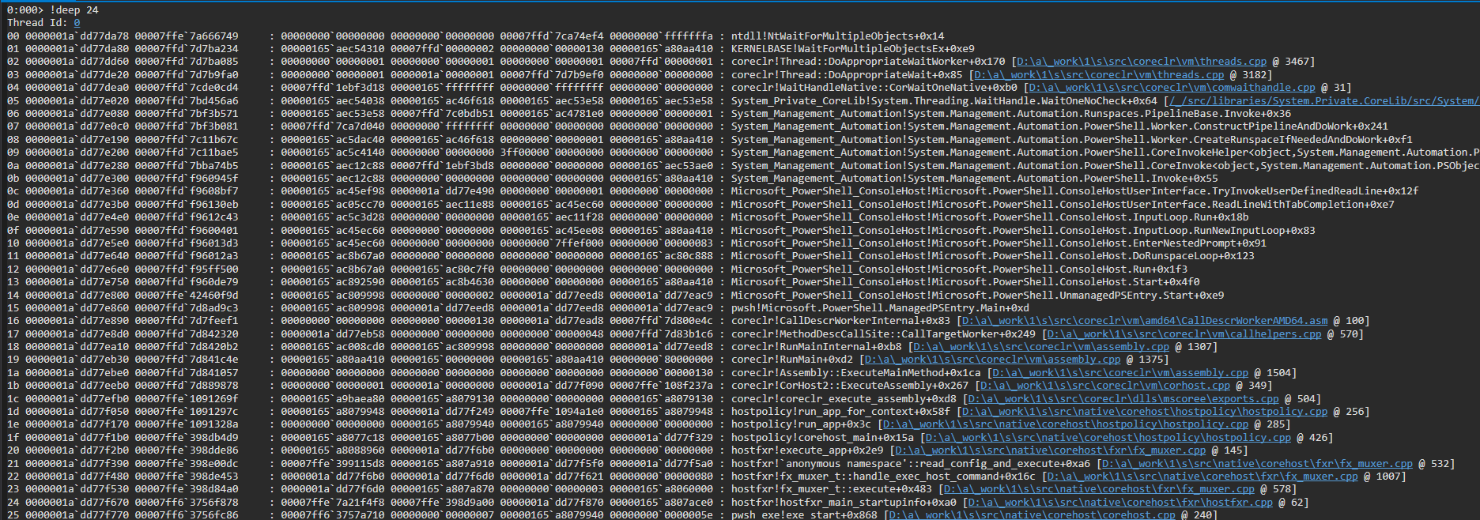The image size is (1480, 520).
Task: Open System.Private.CoreLib source link for WaitOneNoCheck
Action: [x=1322, y=101]
